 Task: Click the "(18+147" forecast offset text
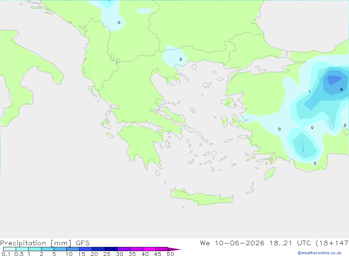332,243
